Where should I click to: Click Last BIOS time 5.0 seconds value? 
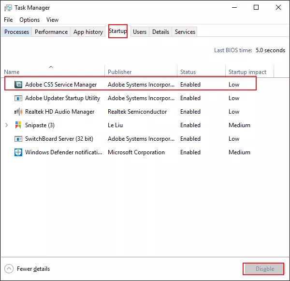point(270,50)
